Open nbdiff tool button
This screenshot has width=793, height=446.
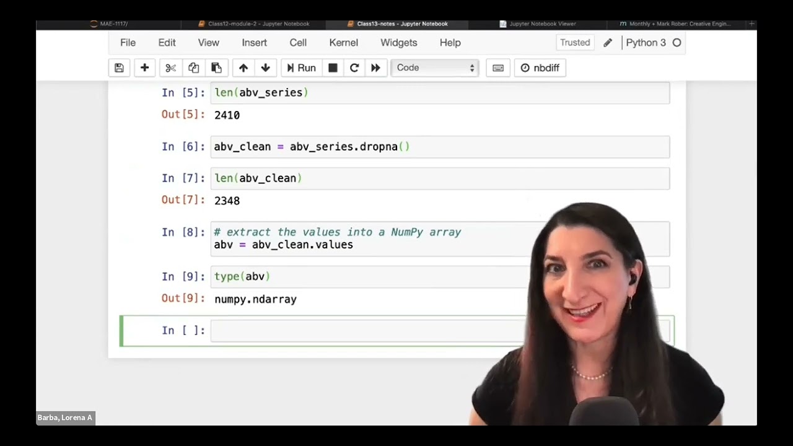(540, 68)
